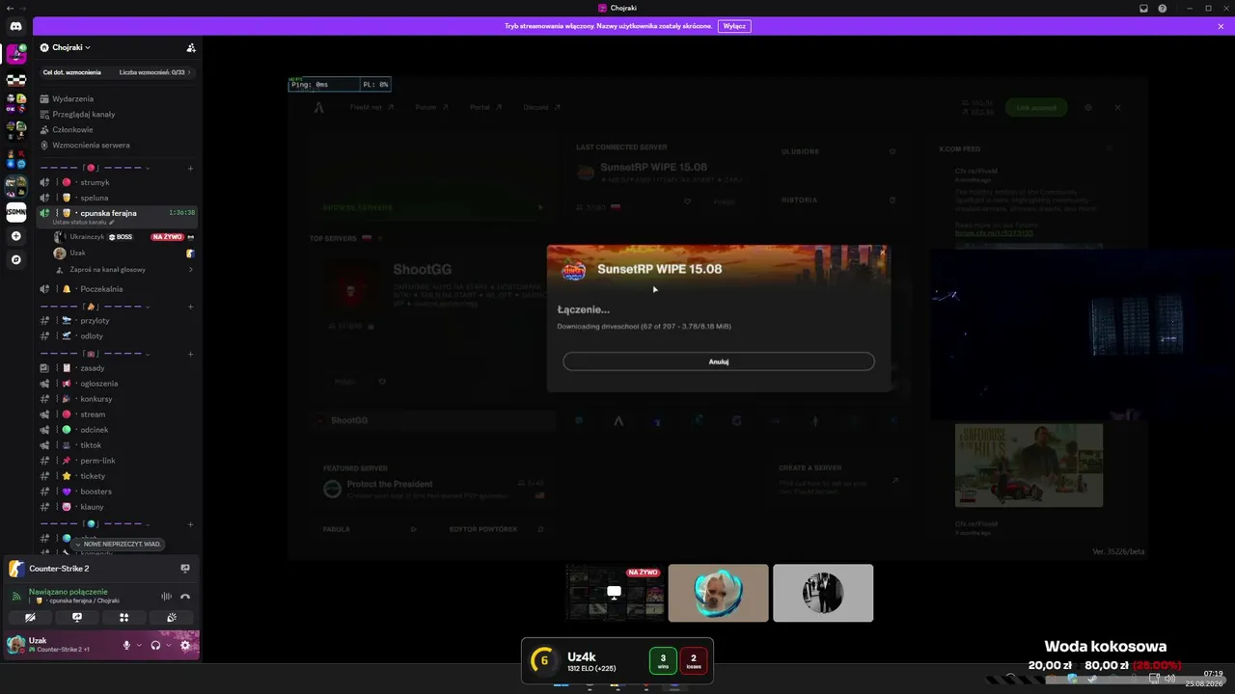Add channel to the category above zasady
This screenshot has height=694, width=1235.
pyautogui.click(x=190, y=354)
